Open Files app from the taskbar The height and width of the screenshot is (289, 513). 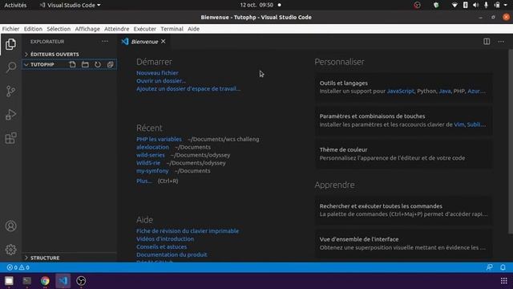coord(9,281)
